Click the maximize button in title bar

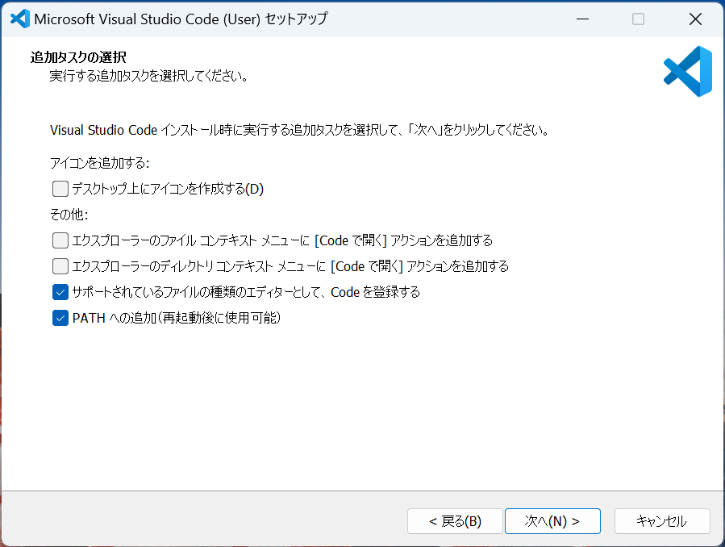638,18
